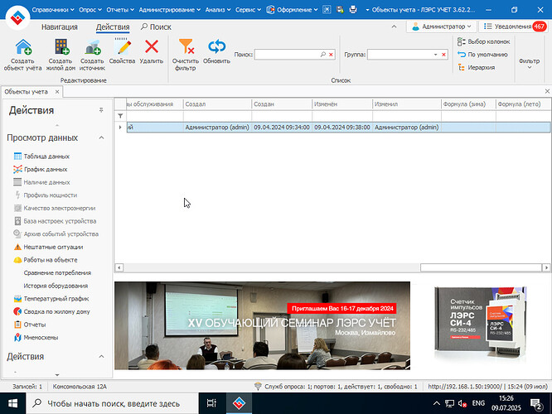Open the Оформление dropdown
This screenshot has width=552, height=414.
coord(292,10)
